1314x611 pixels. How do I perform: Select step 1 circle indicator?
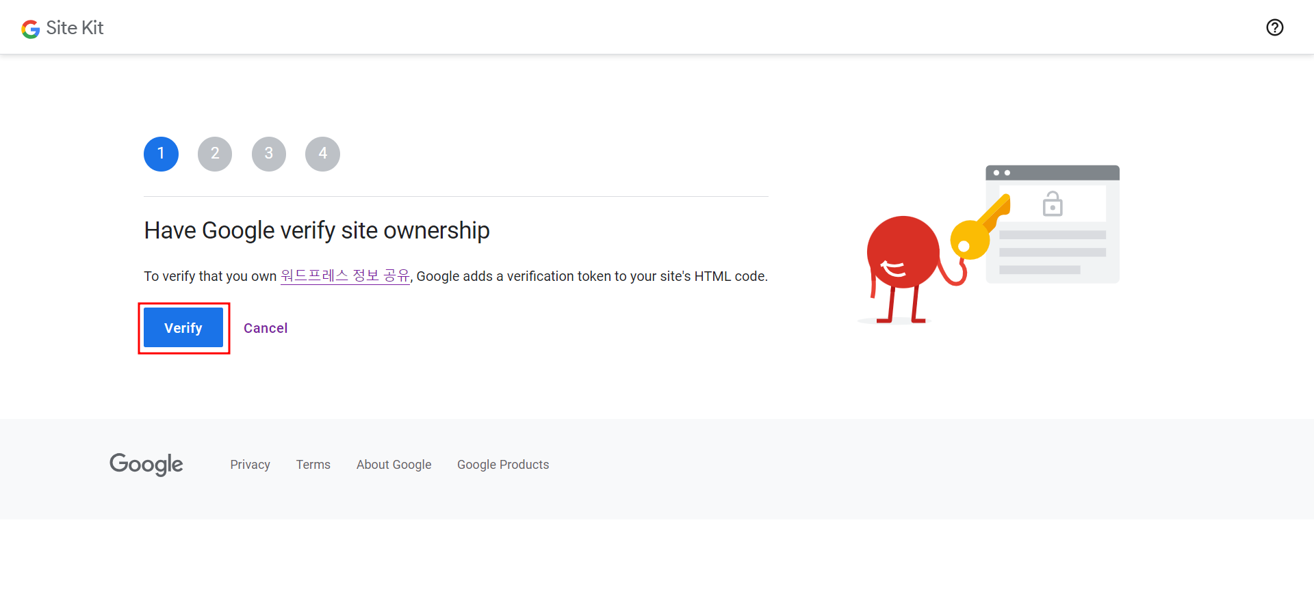[x=161, y=154]
